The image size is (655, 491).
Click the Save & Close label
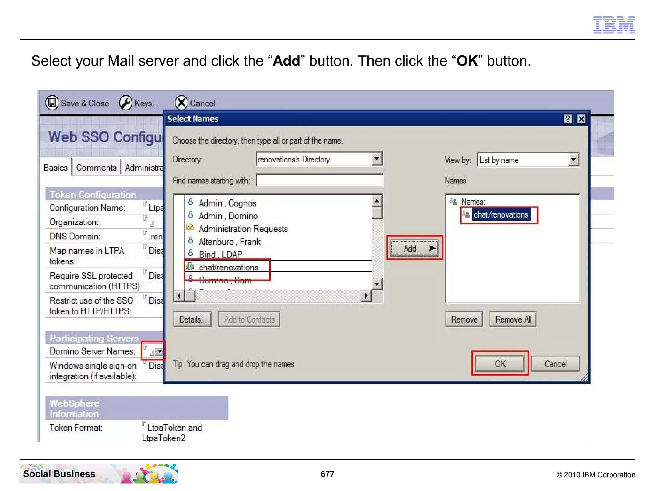pos(85,103)
